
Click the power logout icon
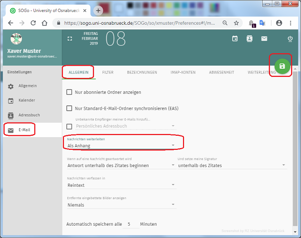pyautogui.click(x=290, y=38)
